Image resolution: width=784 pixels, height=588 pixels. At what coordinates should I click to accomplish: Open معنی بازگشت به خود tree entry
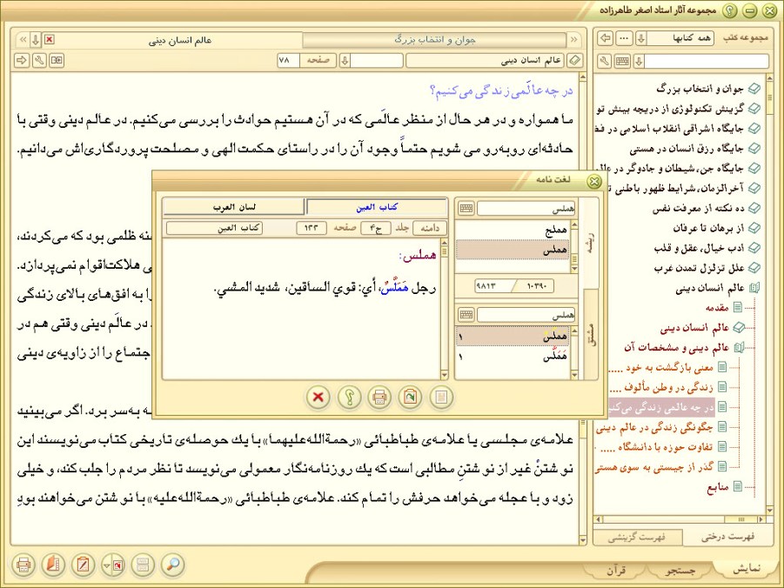click(662, 367)
